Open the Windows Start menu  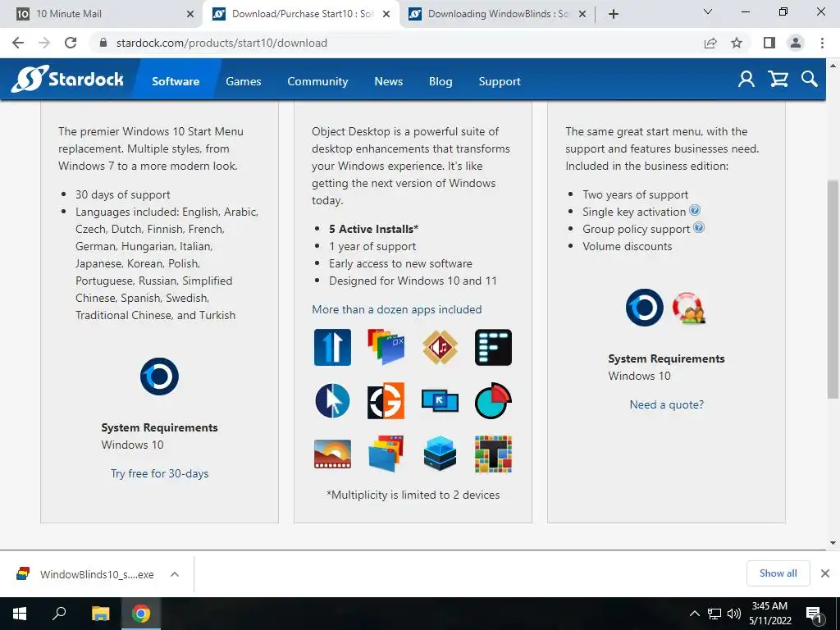20,614
